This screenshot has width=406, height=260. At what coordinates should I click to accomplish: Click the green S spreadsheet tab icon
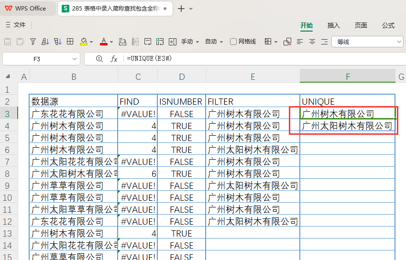click(66, 9)
